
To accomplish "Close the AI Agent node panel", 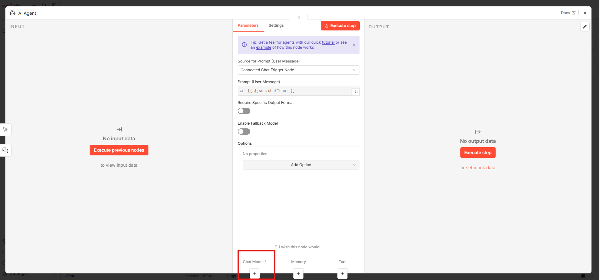I will (x=585, y=13).
